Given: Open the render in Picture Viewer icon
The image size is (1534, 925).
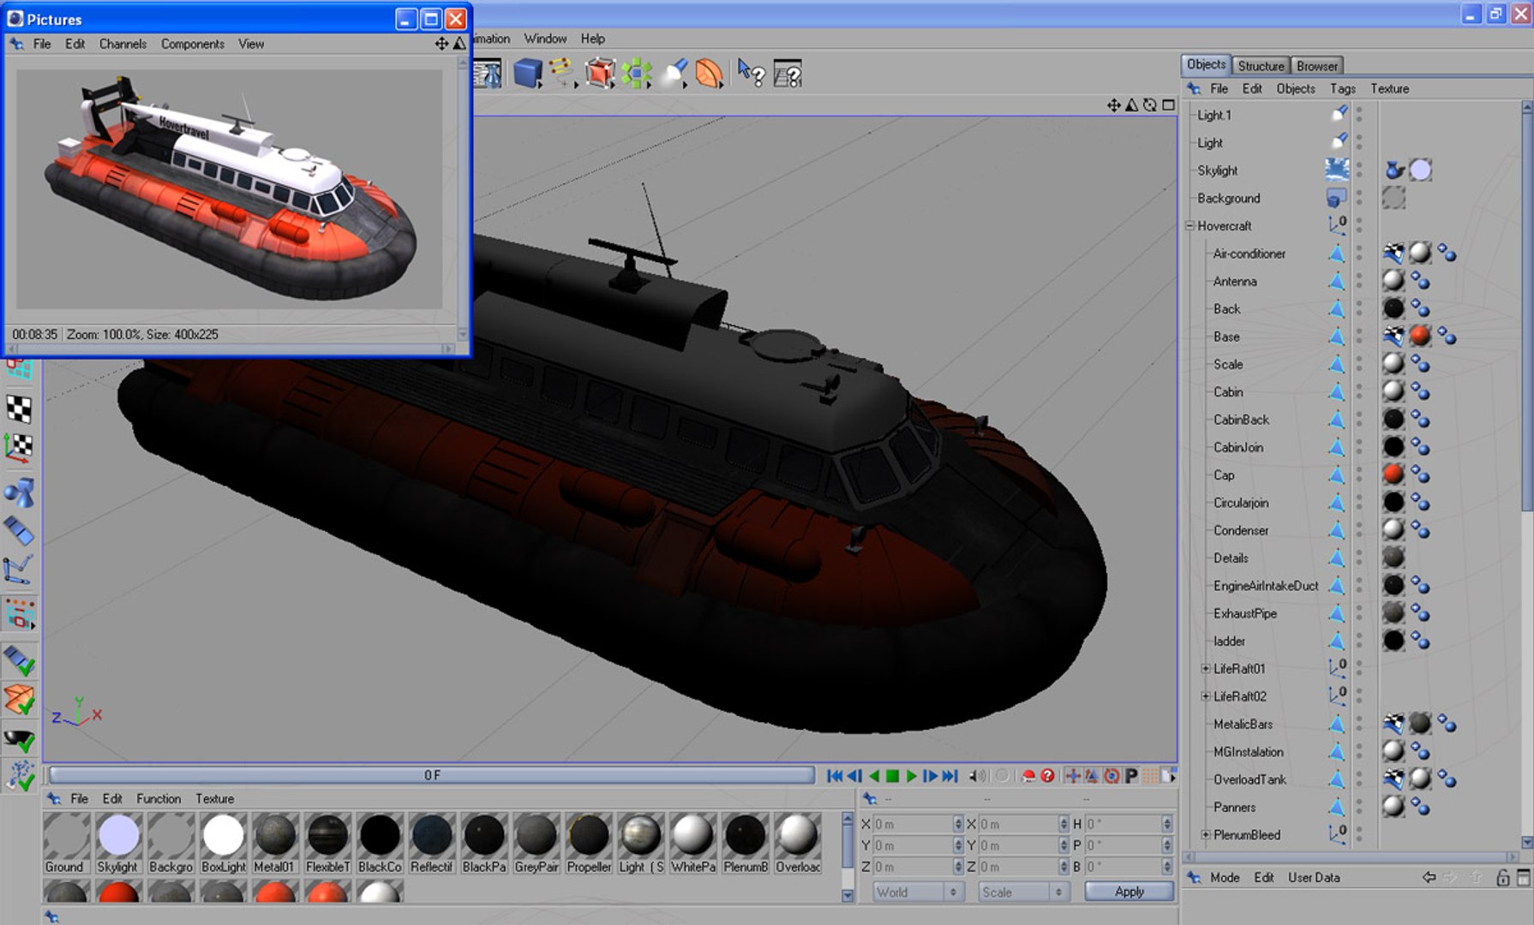Looking at the screenshot, I should [x=488, y=75].
